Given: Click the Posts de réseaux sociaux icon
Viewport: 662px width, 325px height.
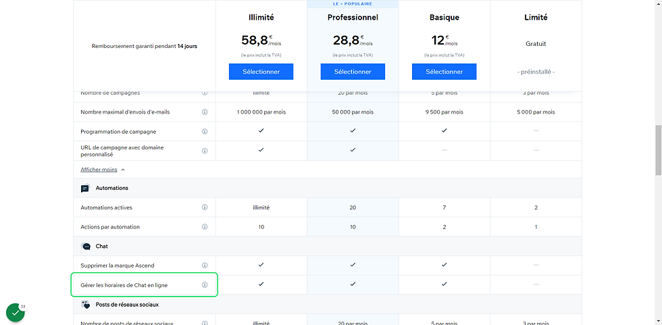Looking at the screenshot, I should (x=86, y=304).
